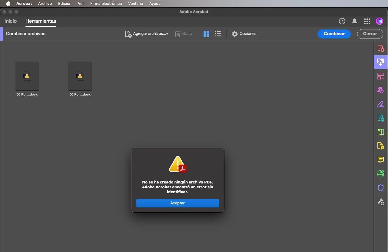Go to the Inicio tab

[x=11, y=21]
